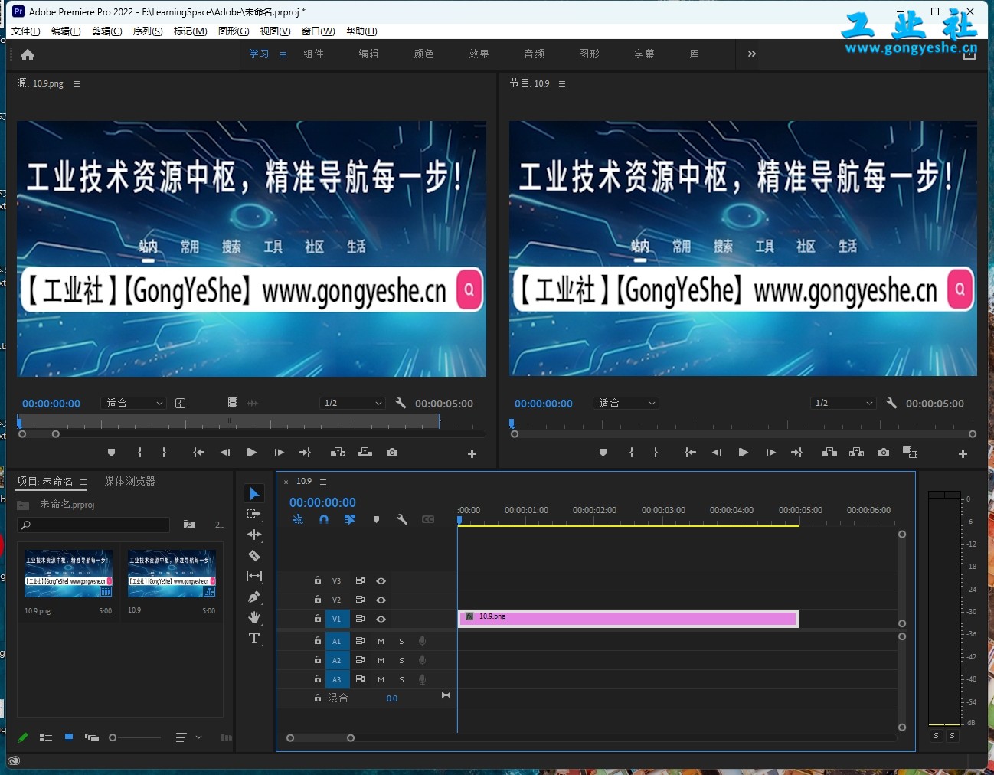Toggle V1 track output eye

pos(381,619)
